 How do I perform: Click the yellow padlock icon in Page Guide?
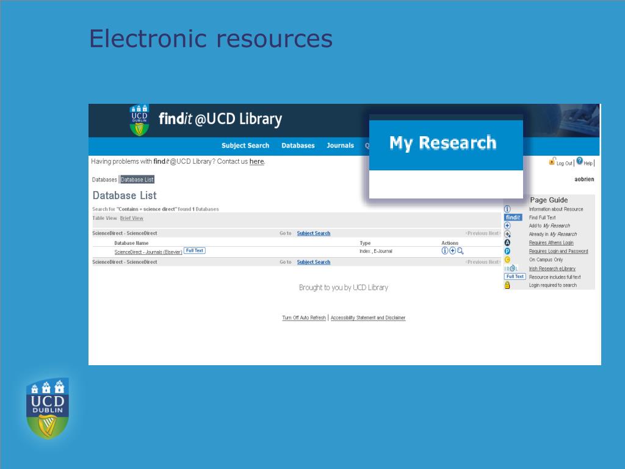[507, 285]
